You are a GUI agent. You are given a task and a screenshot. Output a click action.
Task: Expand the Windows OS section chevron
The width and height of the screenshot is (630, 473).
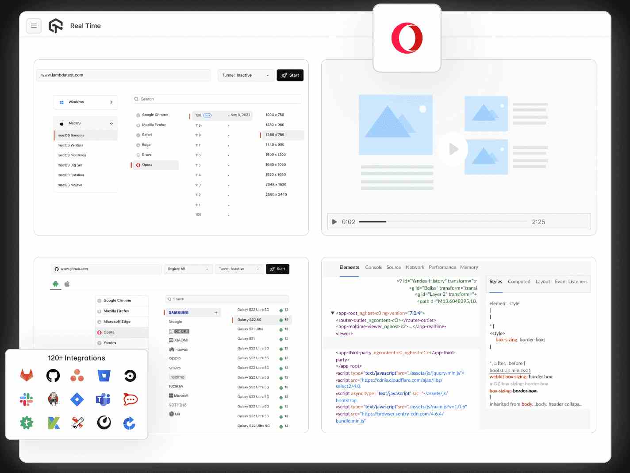111,102
